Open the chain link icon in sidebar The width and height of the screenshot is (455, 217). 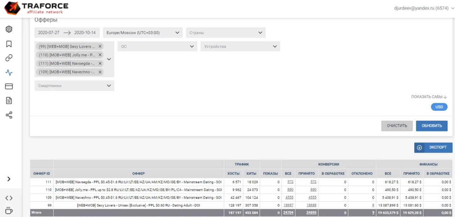(9, 58)
